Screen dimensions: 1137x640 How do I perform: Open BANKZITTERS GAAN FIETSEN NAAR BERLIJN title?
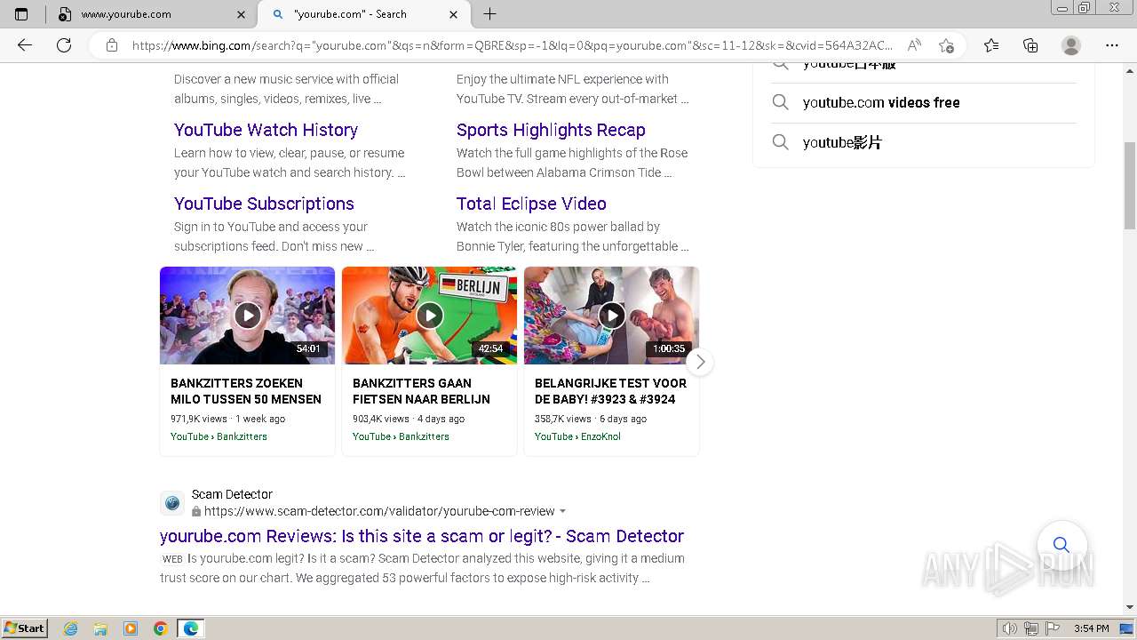point(421,391)
